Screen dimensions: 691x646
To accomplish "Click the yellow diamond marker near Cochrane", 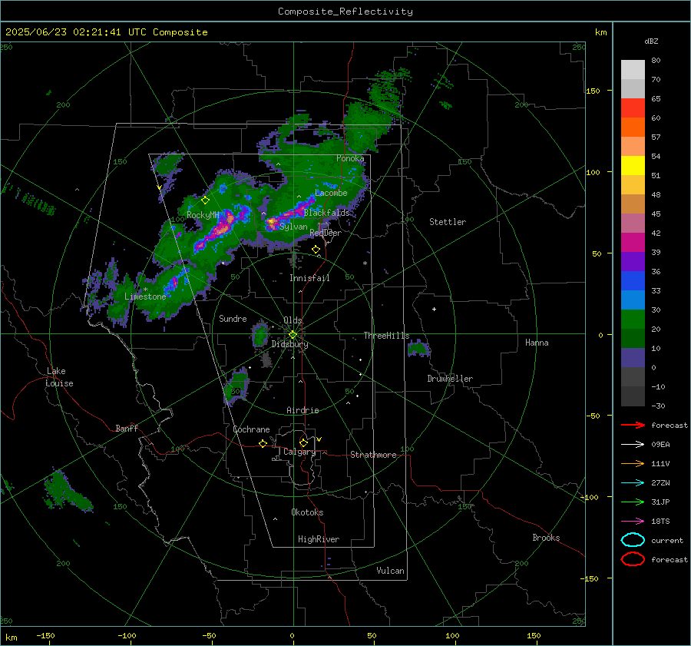I will 263,443.
